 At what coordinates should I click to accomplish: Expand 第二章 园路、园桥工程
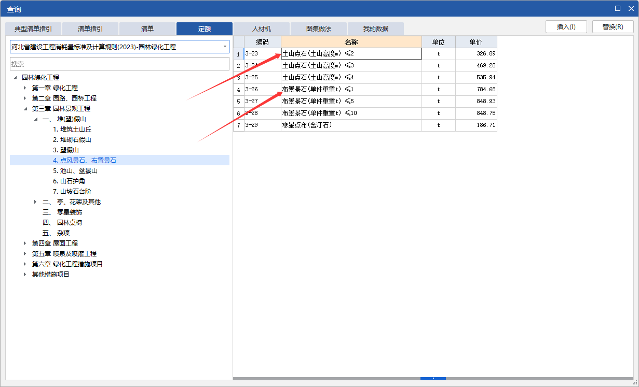[24, 98]
